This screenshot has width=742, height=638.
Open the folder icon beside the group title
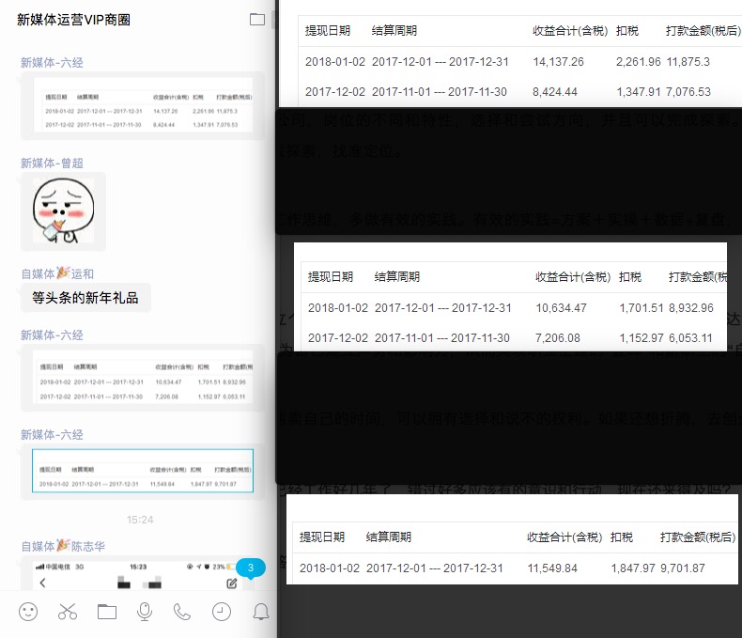tap(257, 20)
